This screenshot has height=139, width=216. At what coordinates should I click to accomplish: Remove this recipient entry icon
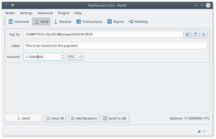pyautogui.click(x=204, y=34)
